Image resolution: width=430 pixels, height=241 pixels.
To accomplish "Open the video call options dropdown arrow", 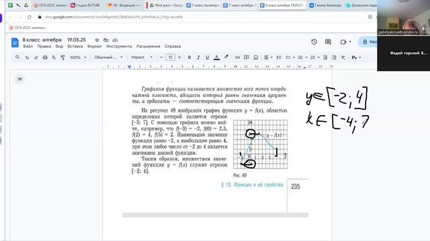I will [350, 42].
